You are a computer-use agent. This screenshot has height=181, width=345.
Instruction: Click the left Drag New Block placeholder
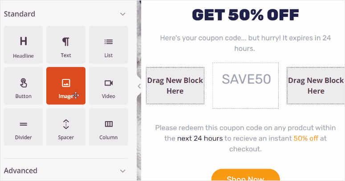click(175, 86)
